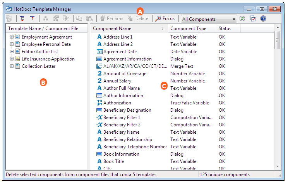Select the Book Title component
The height and width of the screenshot is (183, 288).
pyautogui.click(x=113, y=161)
